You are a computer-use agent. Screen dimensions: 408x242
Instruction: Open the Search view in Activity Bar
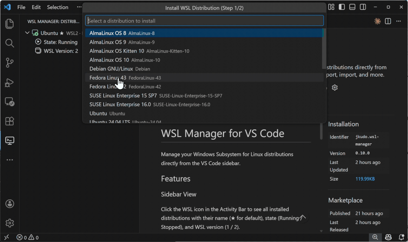pos(10,43)
